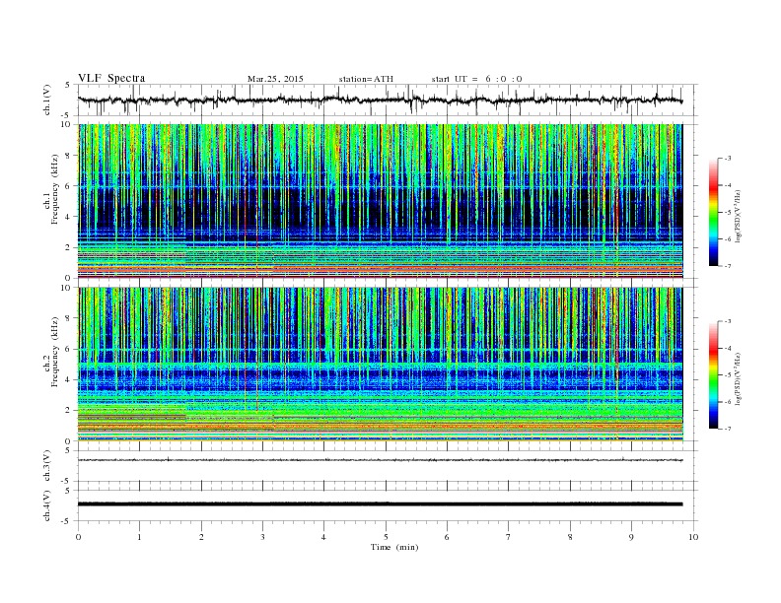This screenshot has height=603, width=781.
Task: Click time axis tick label "1"
Action: 139,537
